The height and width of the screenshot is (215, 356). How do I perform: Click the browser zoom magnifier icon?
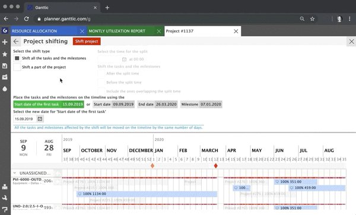pos(302,19)
